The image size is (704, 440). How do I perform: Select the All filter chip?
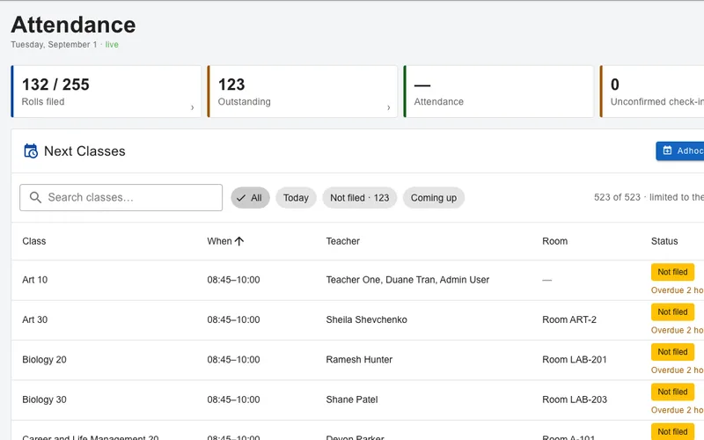[250, 197]
